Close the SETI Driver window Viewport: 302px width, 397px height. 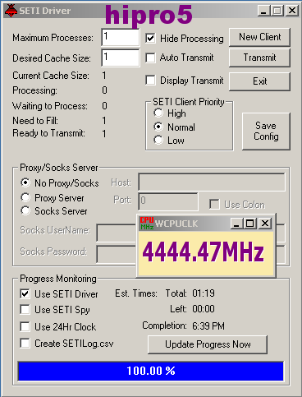pos(291,11)
